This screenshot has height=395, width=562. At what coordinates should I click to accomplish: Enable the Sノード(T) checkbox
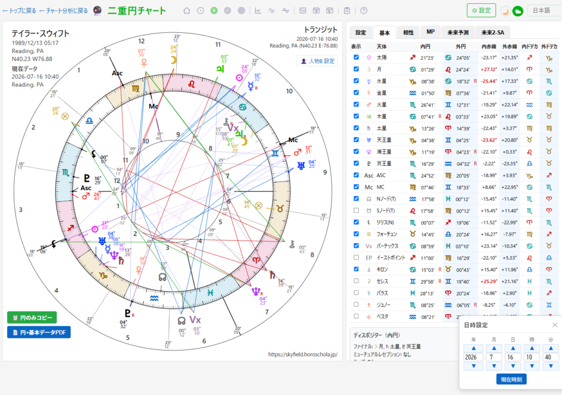click(356, 211)
